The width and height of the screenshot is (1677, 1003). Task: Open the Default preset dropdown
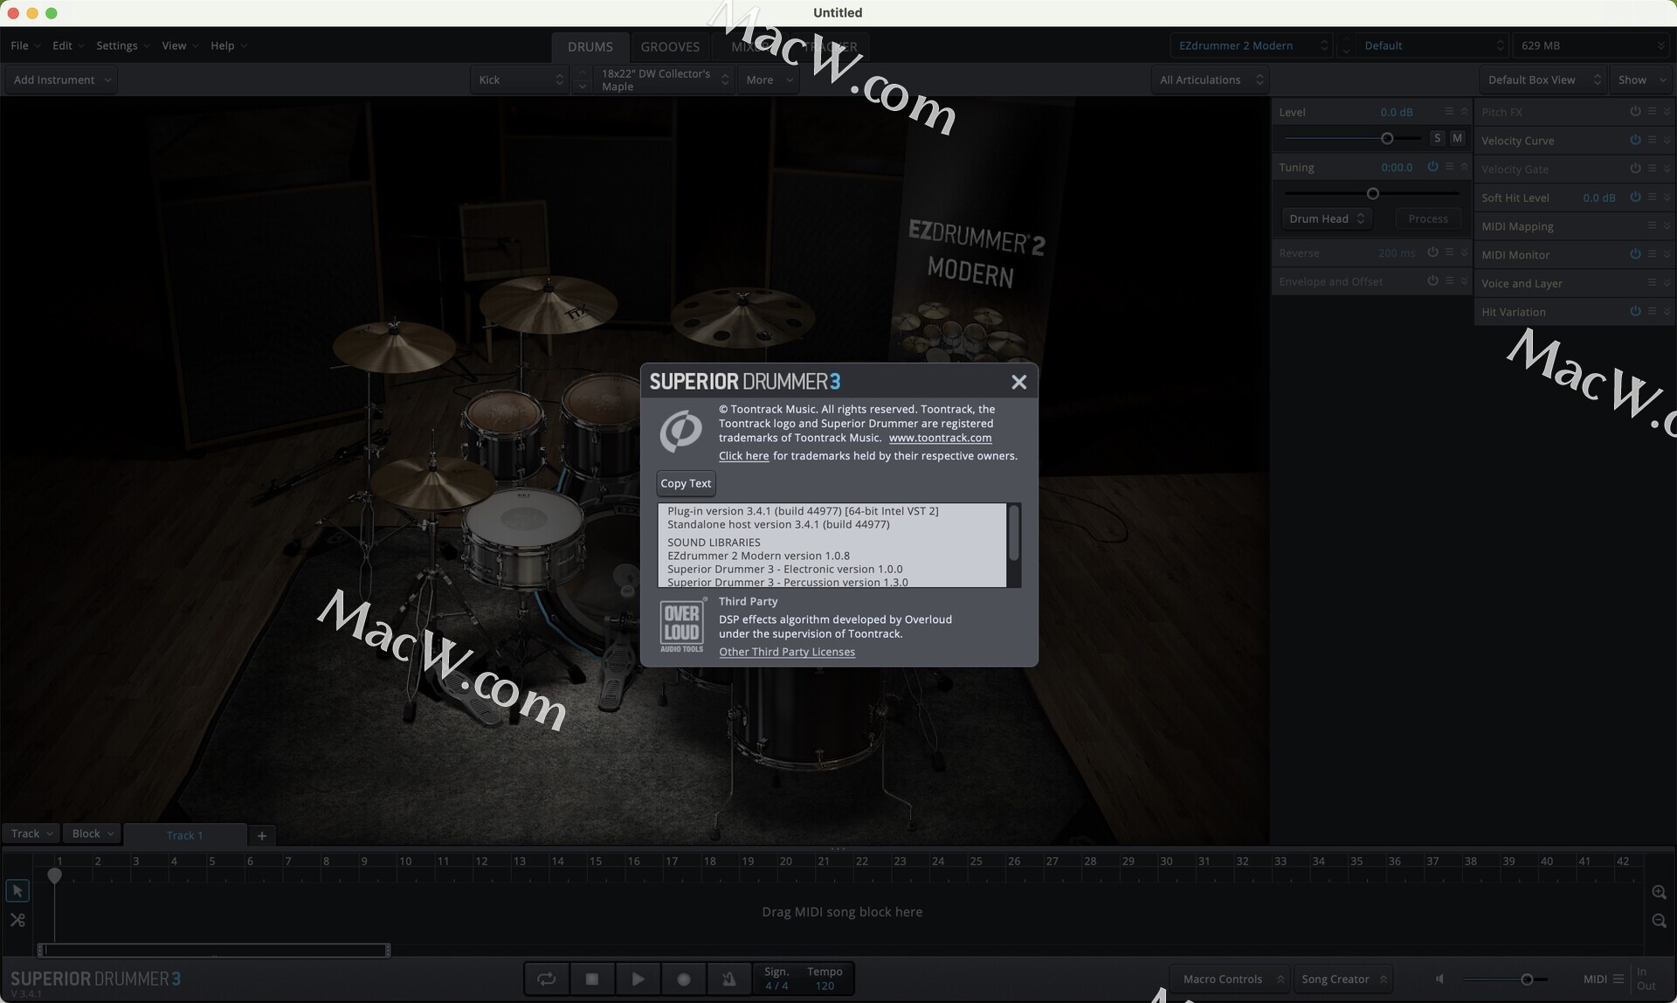pyautogui.click(x=1432, y=45)
